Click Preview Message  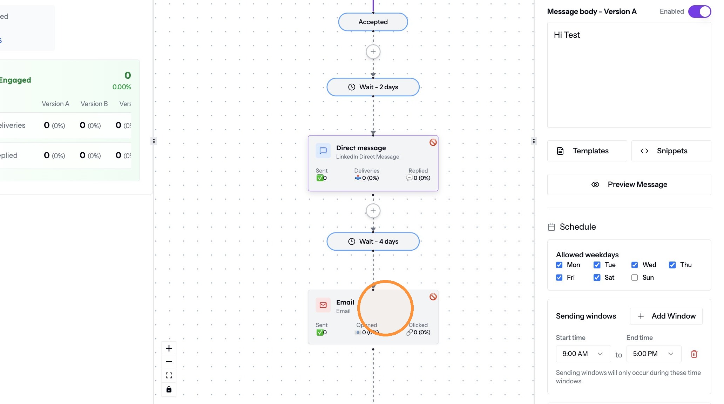point(629,184)
